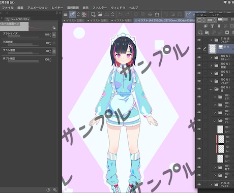Toggle visibility of the 服 folder
Viewport: 234px width, 193px height.
click(x=199, y=89)
